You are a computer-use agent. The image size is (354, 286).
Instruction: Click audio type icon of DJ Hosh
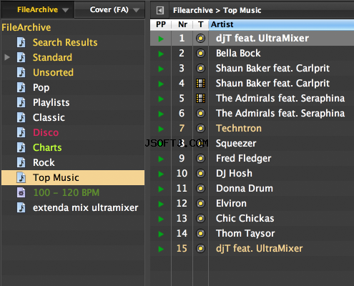pyautogui.click(x=200, y=174)
